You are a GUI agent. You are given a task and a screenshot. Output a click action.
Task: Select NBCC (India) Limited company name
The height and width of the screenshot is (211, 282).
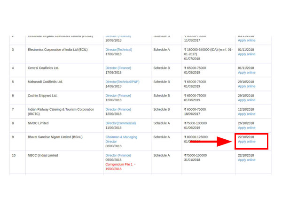point(43,155)
